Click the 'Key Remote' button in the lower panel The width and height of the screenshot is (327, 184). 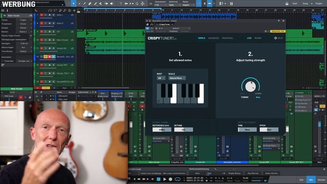pyautogui.click(x=253, y=173)
